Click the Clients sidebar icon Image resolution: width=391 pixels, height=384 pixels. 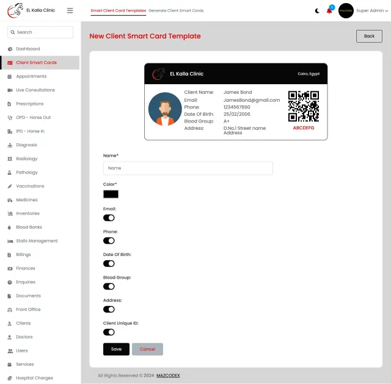[10, 323]
